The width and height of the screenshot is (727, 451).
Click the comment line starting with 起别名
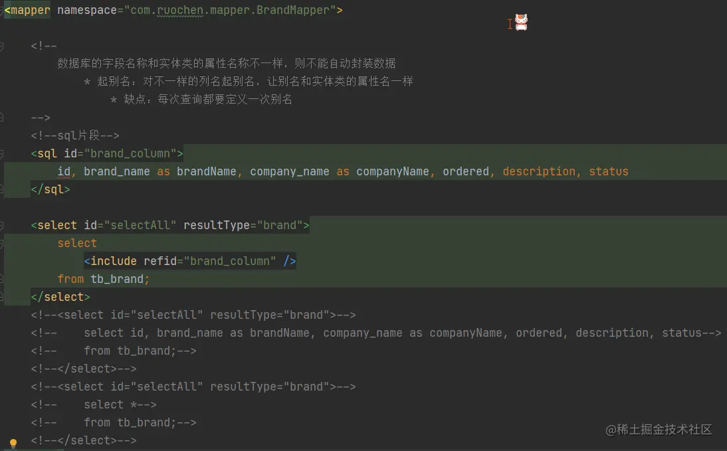[x=248, y=82]
